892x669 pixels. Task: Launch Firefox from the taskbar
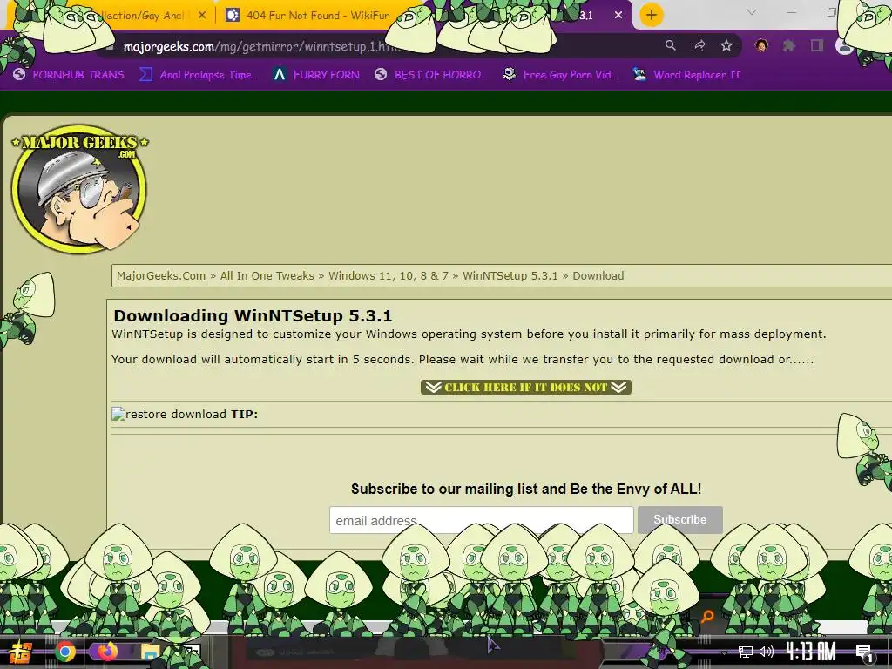(x=107, y=652)
